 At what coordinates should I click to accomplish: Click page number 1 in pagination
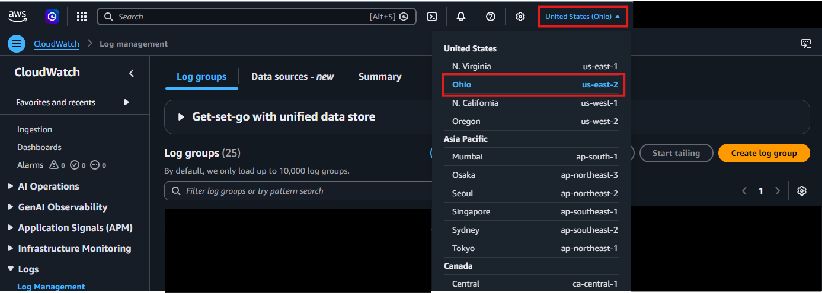click(761, 191)
